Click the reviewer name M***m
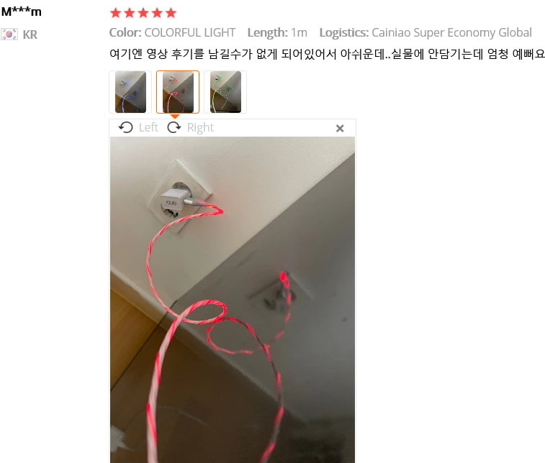This screenshot has height=463, width=545. (x=22, y=12)
